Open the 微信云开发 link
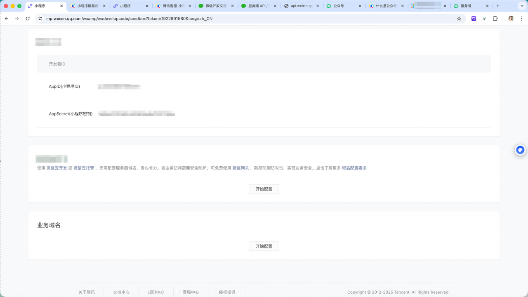This screenshot has height=297, width=528. pyautogui.click(x=57, y=168)
